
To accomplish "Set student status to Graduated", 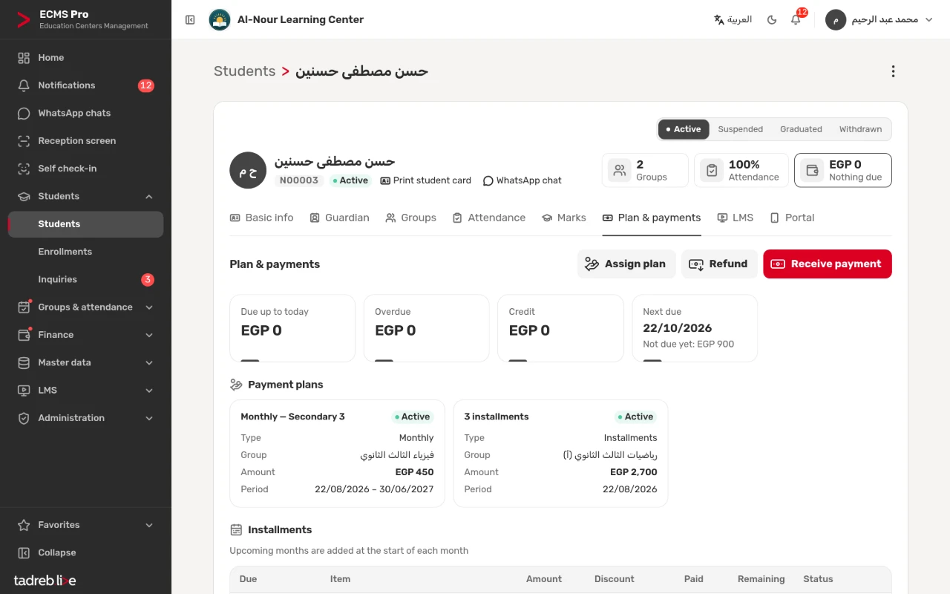I will click(x=801, y=129).
